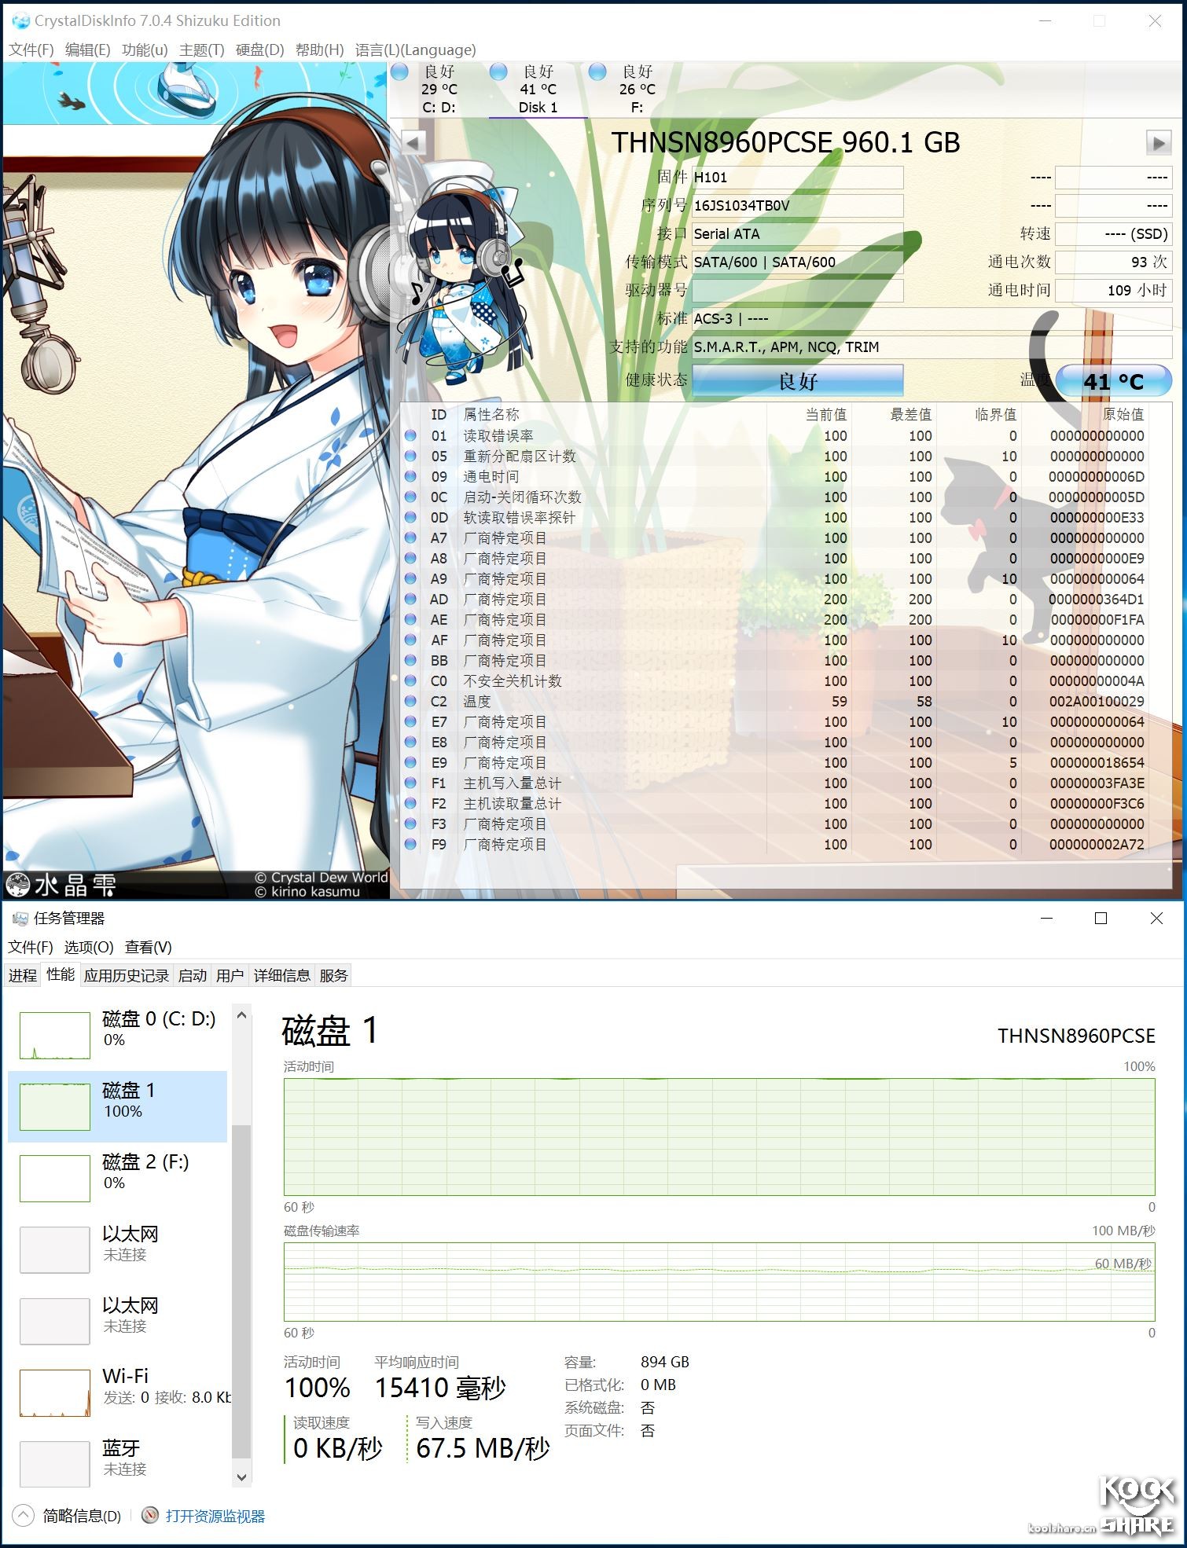Click status orb for attribute 05 重新分配扇区计数
Screen dimensions: 1187x1548
pyautogui.click(x=410, y=456)
